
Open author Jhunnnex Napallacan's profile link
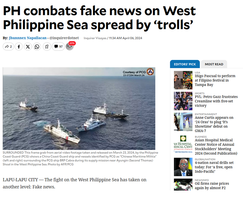[x=28, y=38]
